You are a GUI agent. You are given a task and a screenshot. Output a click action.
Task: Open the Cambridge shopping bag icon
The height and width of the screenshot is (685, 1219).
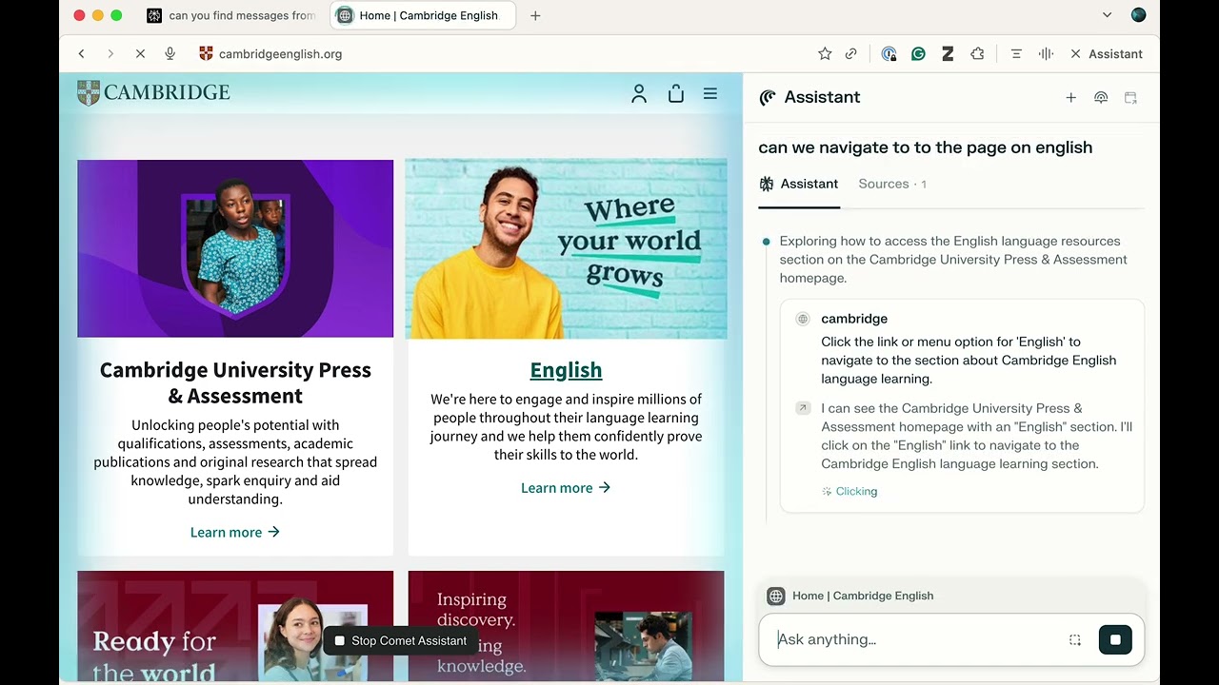pos(676,93)
